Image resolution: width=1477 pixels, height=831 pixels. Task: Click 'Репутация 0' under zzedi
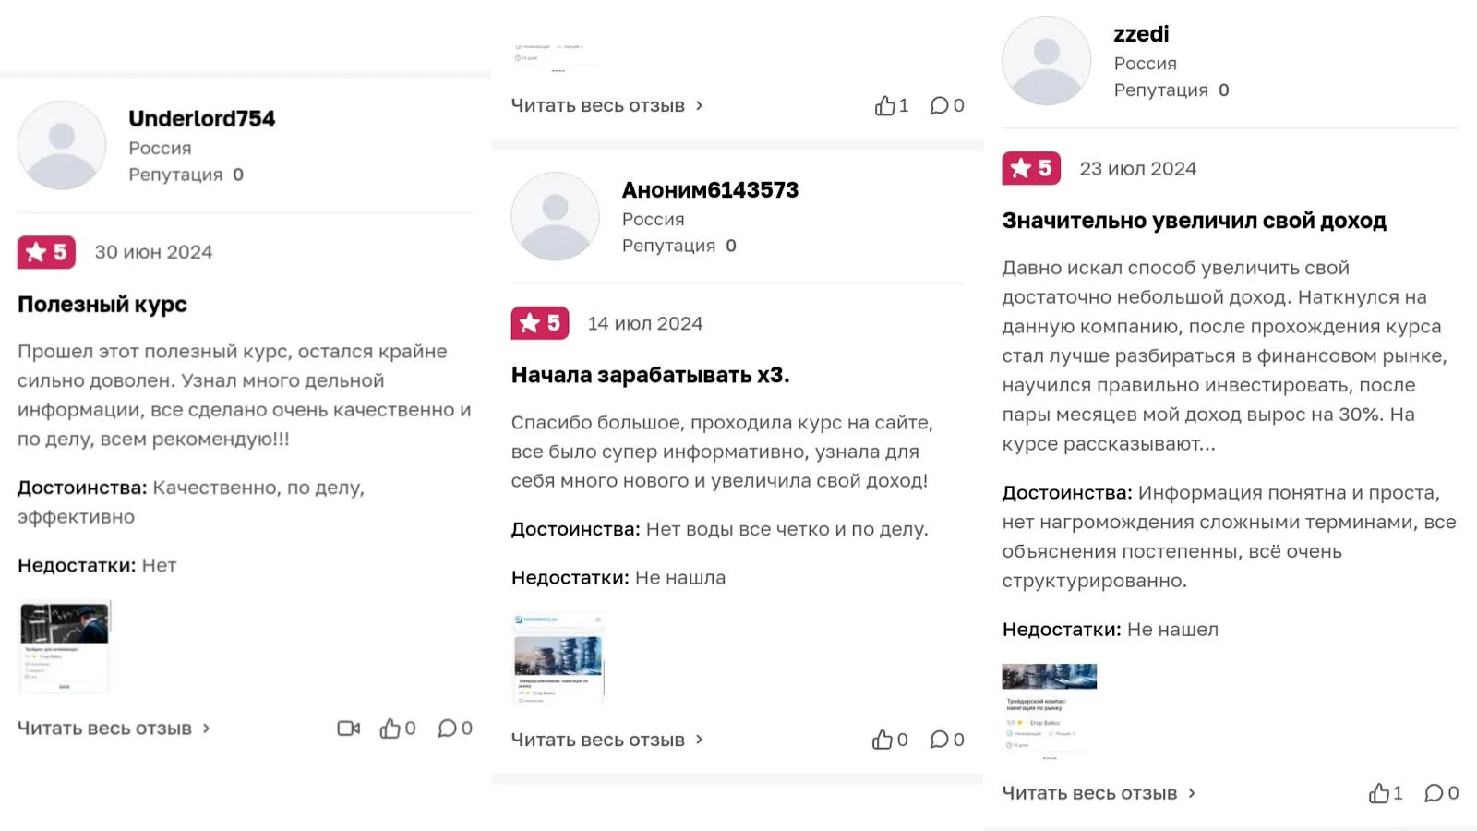click(1171, 90)
